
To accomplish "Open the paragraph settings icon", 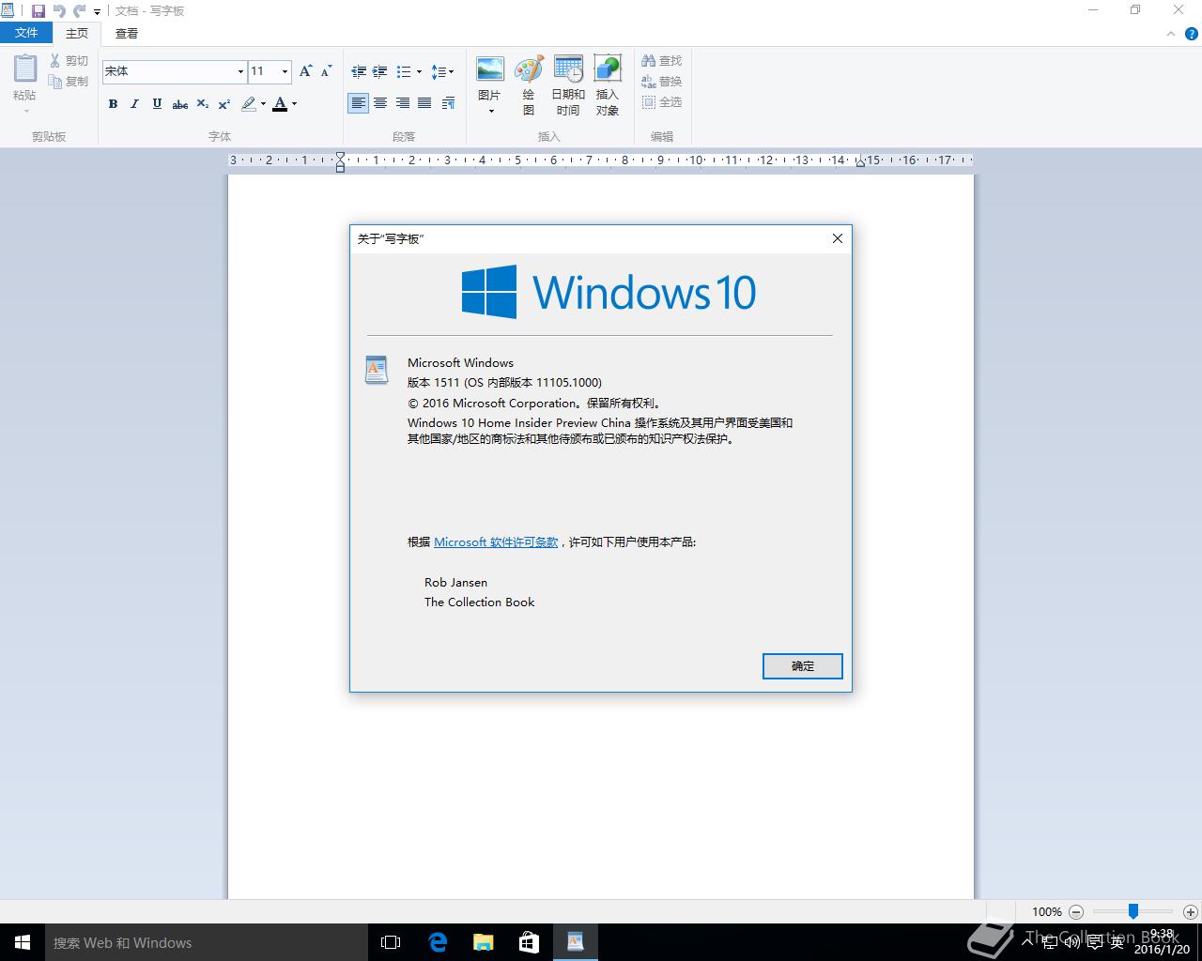I will coord(448,103).
